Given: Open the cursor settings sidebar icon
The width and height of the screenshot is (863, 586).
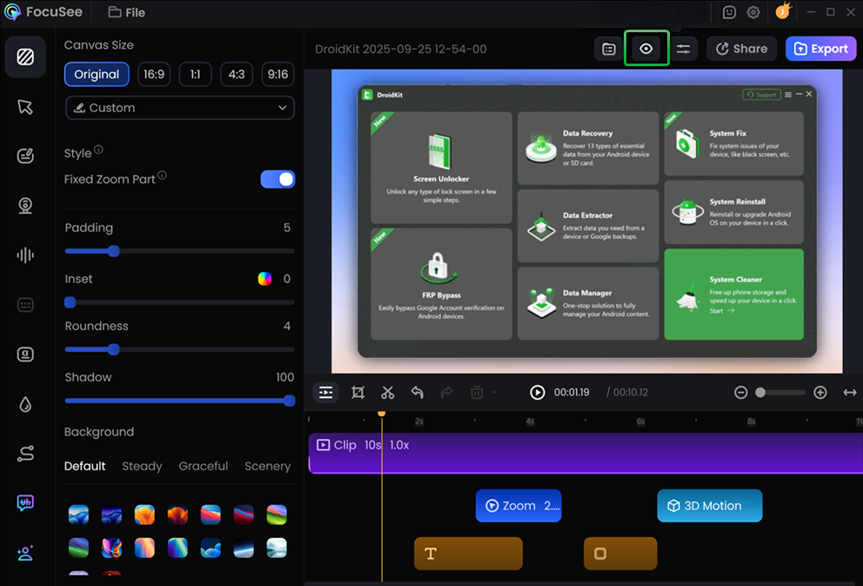Looking at the screenshot, I should pyautogui.click(x=25, y=107).
